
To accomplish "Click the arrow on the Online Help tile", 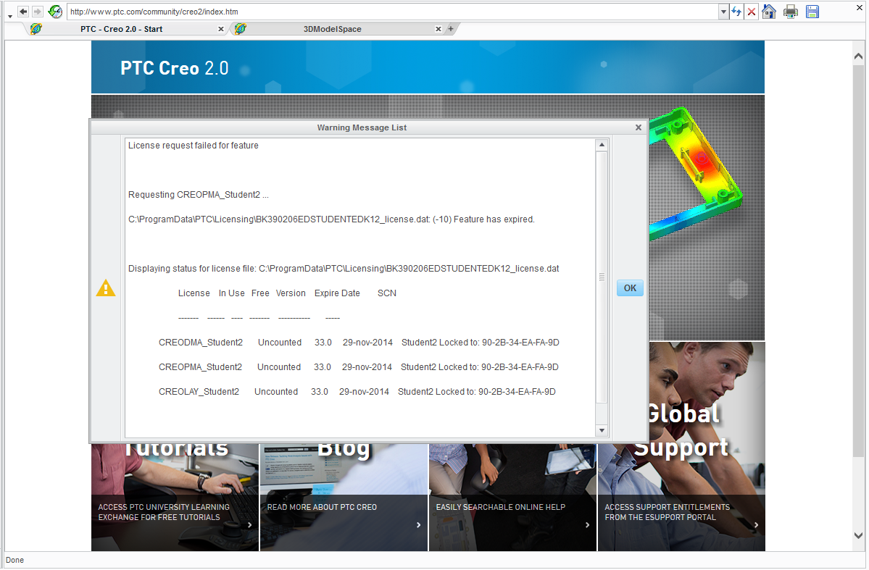I will tap(588, 526).
